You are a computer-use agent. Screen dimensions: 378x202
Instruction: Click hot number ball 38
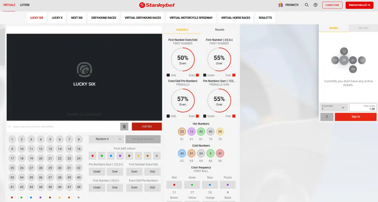pyautogui.click(x=220, y=132)
